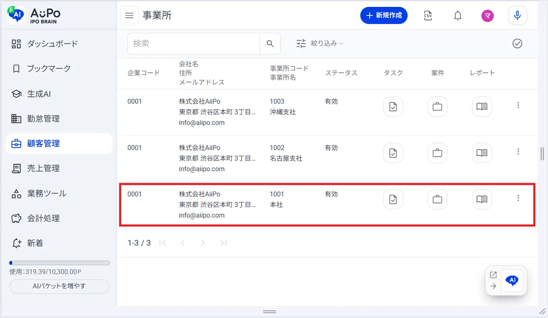Open task icon for 沖縄支社 row

coord(393,107)
